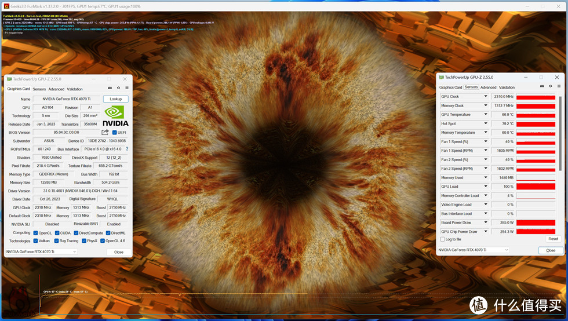Switch to Validation tab in Sensors window
This screenshot has width=568, height=321.
tap(507, 87)
